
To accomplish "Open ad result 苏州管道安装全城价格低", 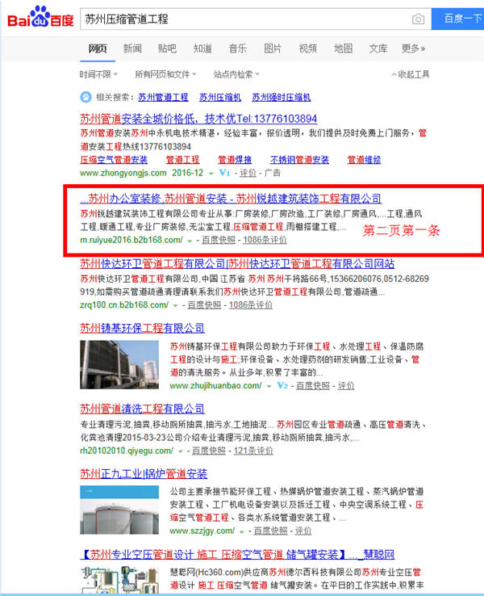I will (x=198, y=119).
